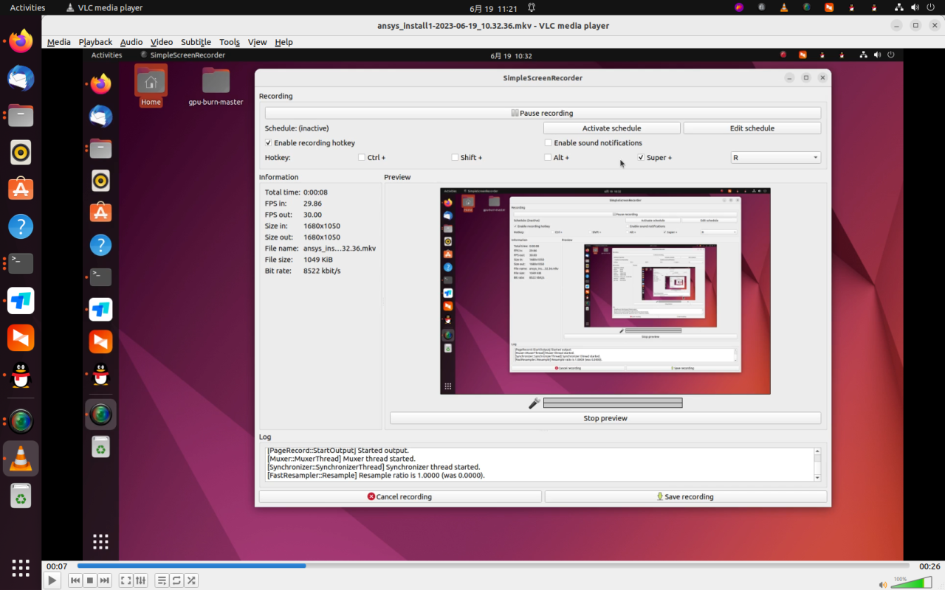The image size is (945, 590).
Task: Jump to previous media in VLC
Action: [75, 580]
